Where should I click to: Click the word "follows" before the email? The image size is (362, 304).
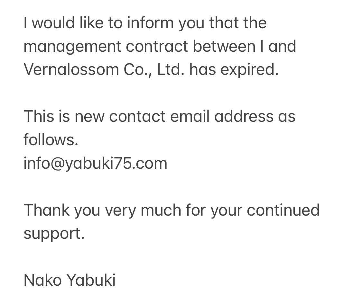pos(51,140)
